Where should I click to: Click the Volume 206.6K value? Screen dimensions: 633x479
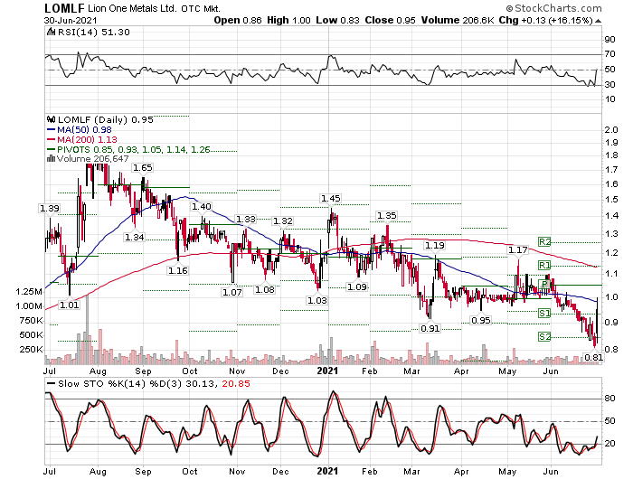pos(458,20)
